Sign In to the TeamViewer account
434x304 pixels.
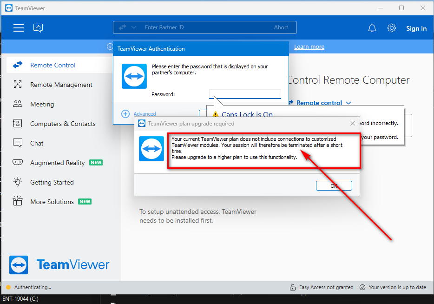416,28
